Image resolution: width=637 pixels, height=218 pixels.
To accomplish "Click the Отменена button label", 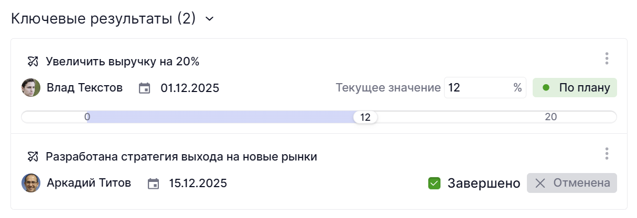I will (581, 183).
